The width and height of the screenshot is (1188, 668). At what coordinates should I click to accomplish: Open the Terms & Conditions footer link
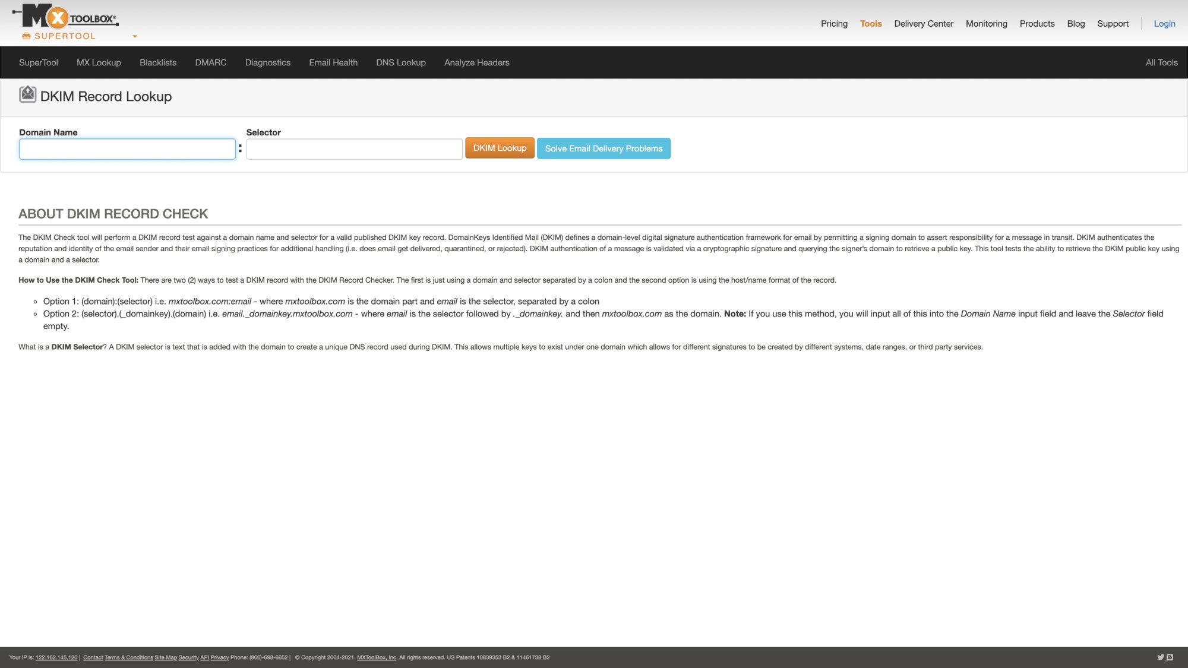tap(128, 657)
